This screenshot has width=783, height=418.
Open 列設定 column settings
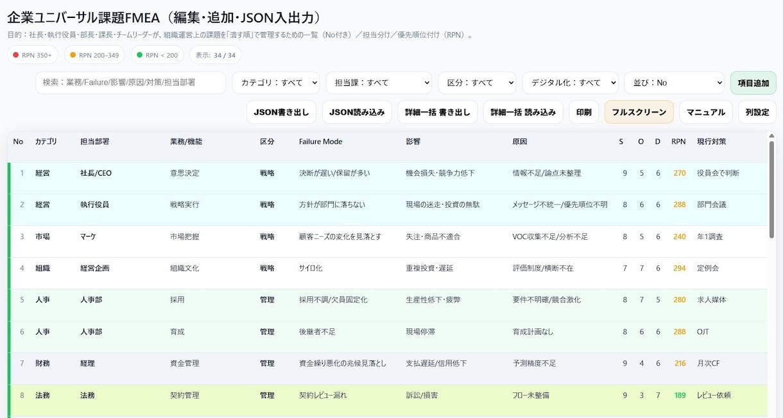(x=757, y=112)
